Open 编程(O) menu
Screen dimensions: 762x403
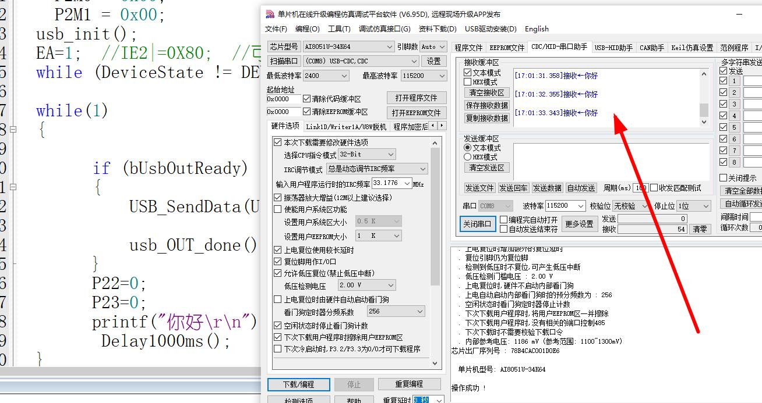click(307, 29)
